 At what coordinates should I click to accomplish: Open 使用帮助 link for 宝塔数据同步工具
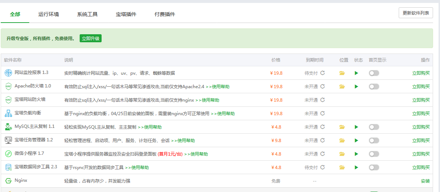pyautogui.click(x=137, y=168)
